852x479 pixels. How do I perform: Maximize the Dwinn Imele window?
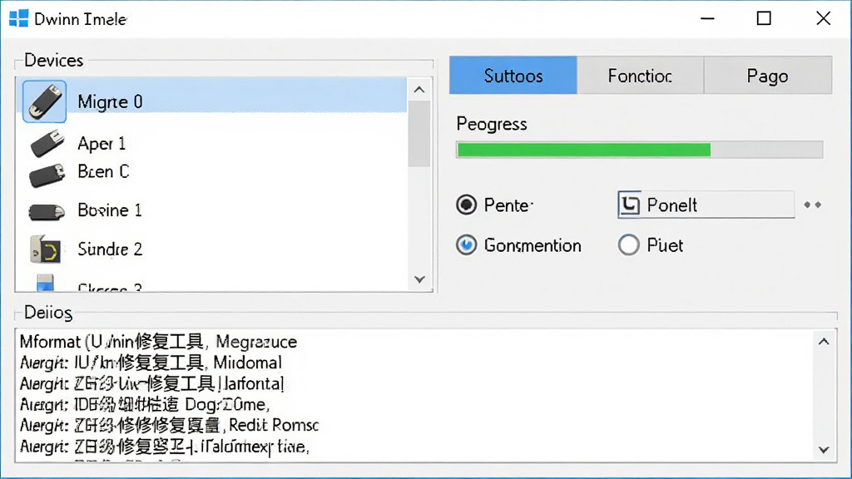764,18
